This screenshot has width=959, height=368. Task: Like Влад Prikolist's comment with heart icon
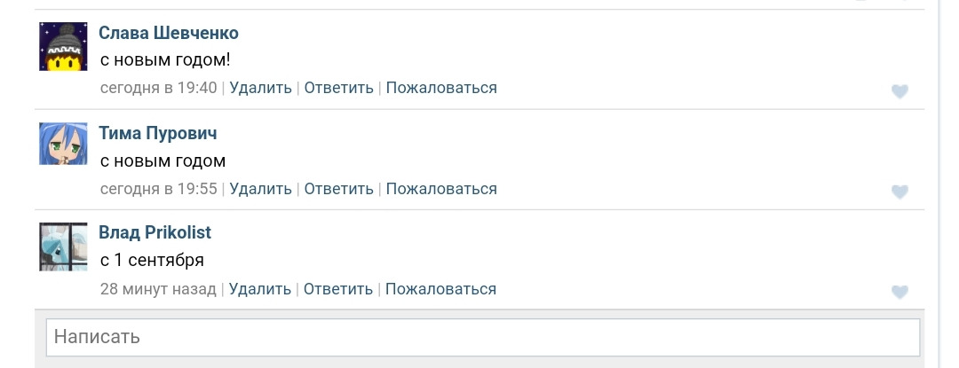[900, 292]
